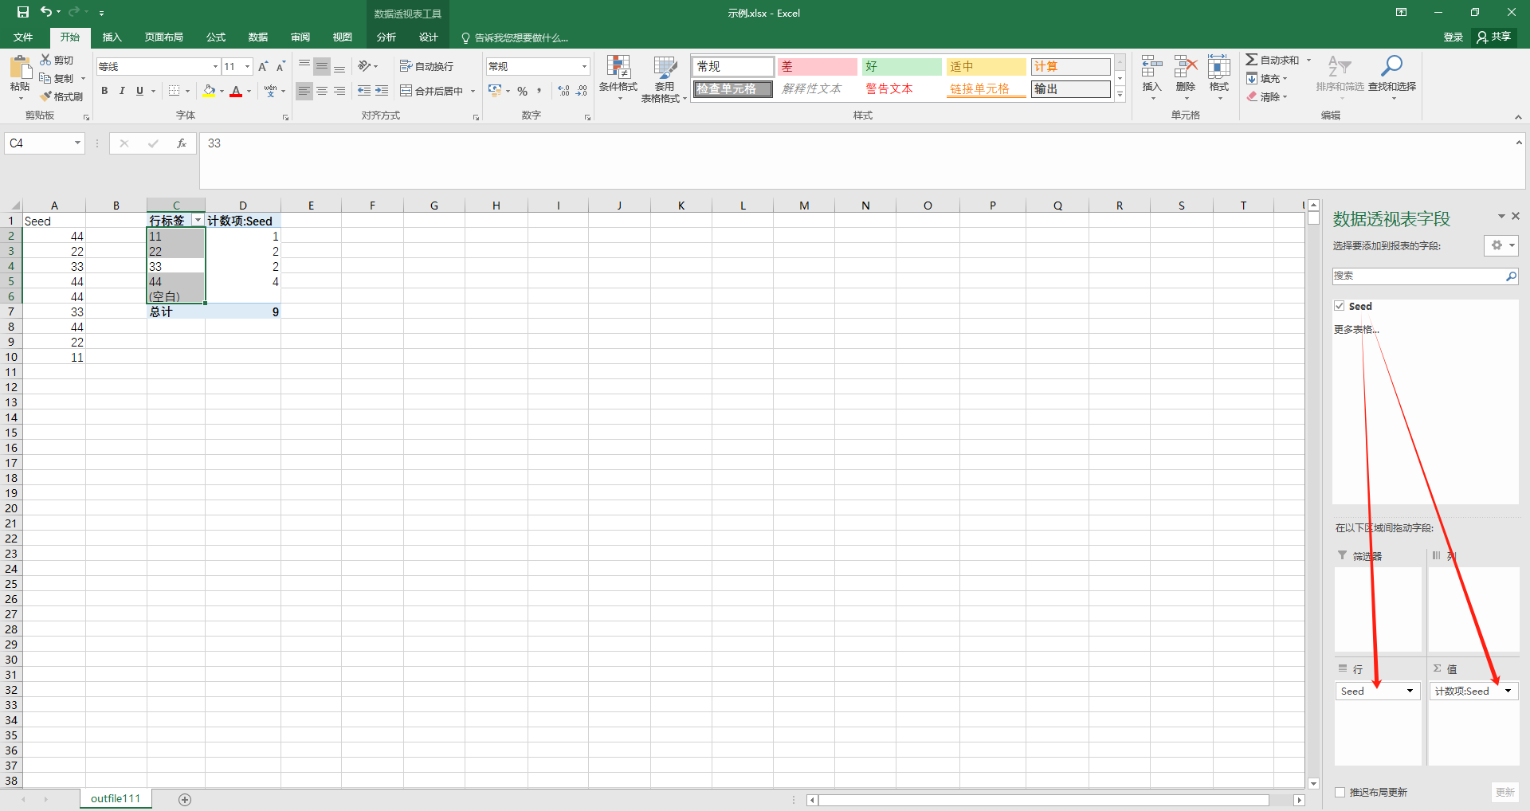Cut the selection with scissors icon
The image size is (1530, 811).
coord(57,61)
